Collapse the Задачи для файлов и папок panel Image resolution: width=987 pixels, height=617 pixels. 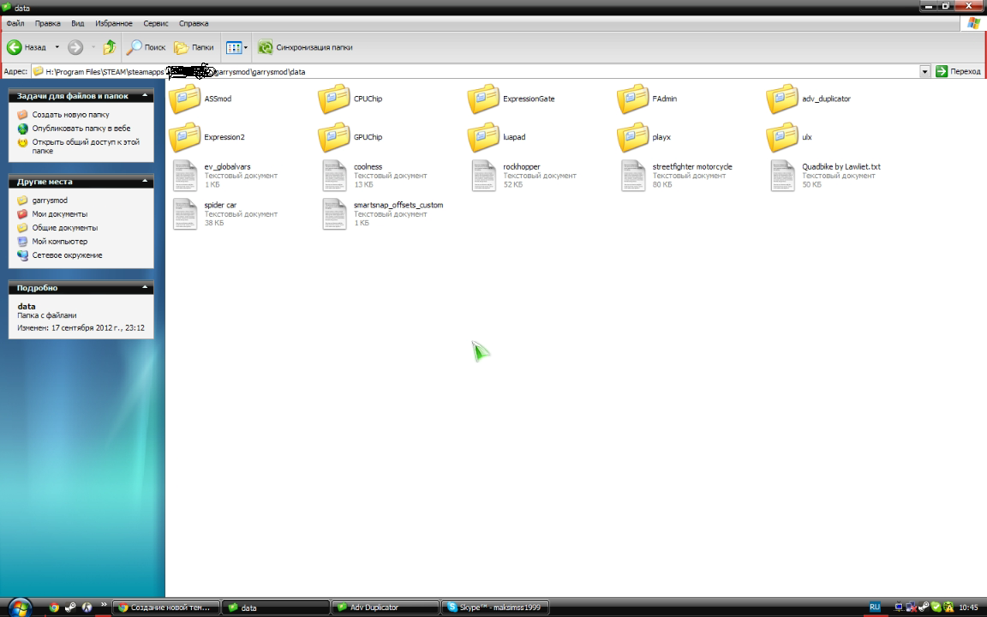coord(145,96)
